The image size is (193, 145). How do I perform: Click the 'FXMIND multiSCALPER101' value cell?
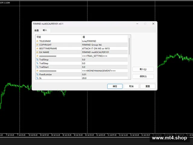click(105, 52)
